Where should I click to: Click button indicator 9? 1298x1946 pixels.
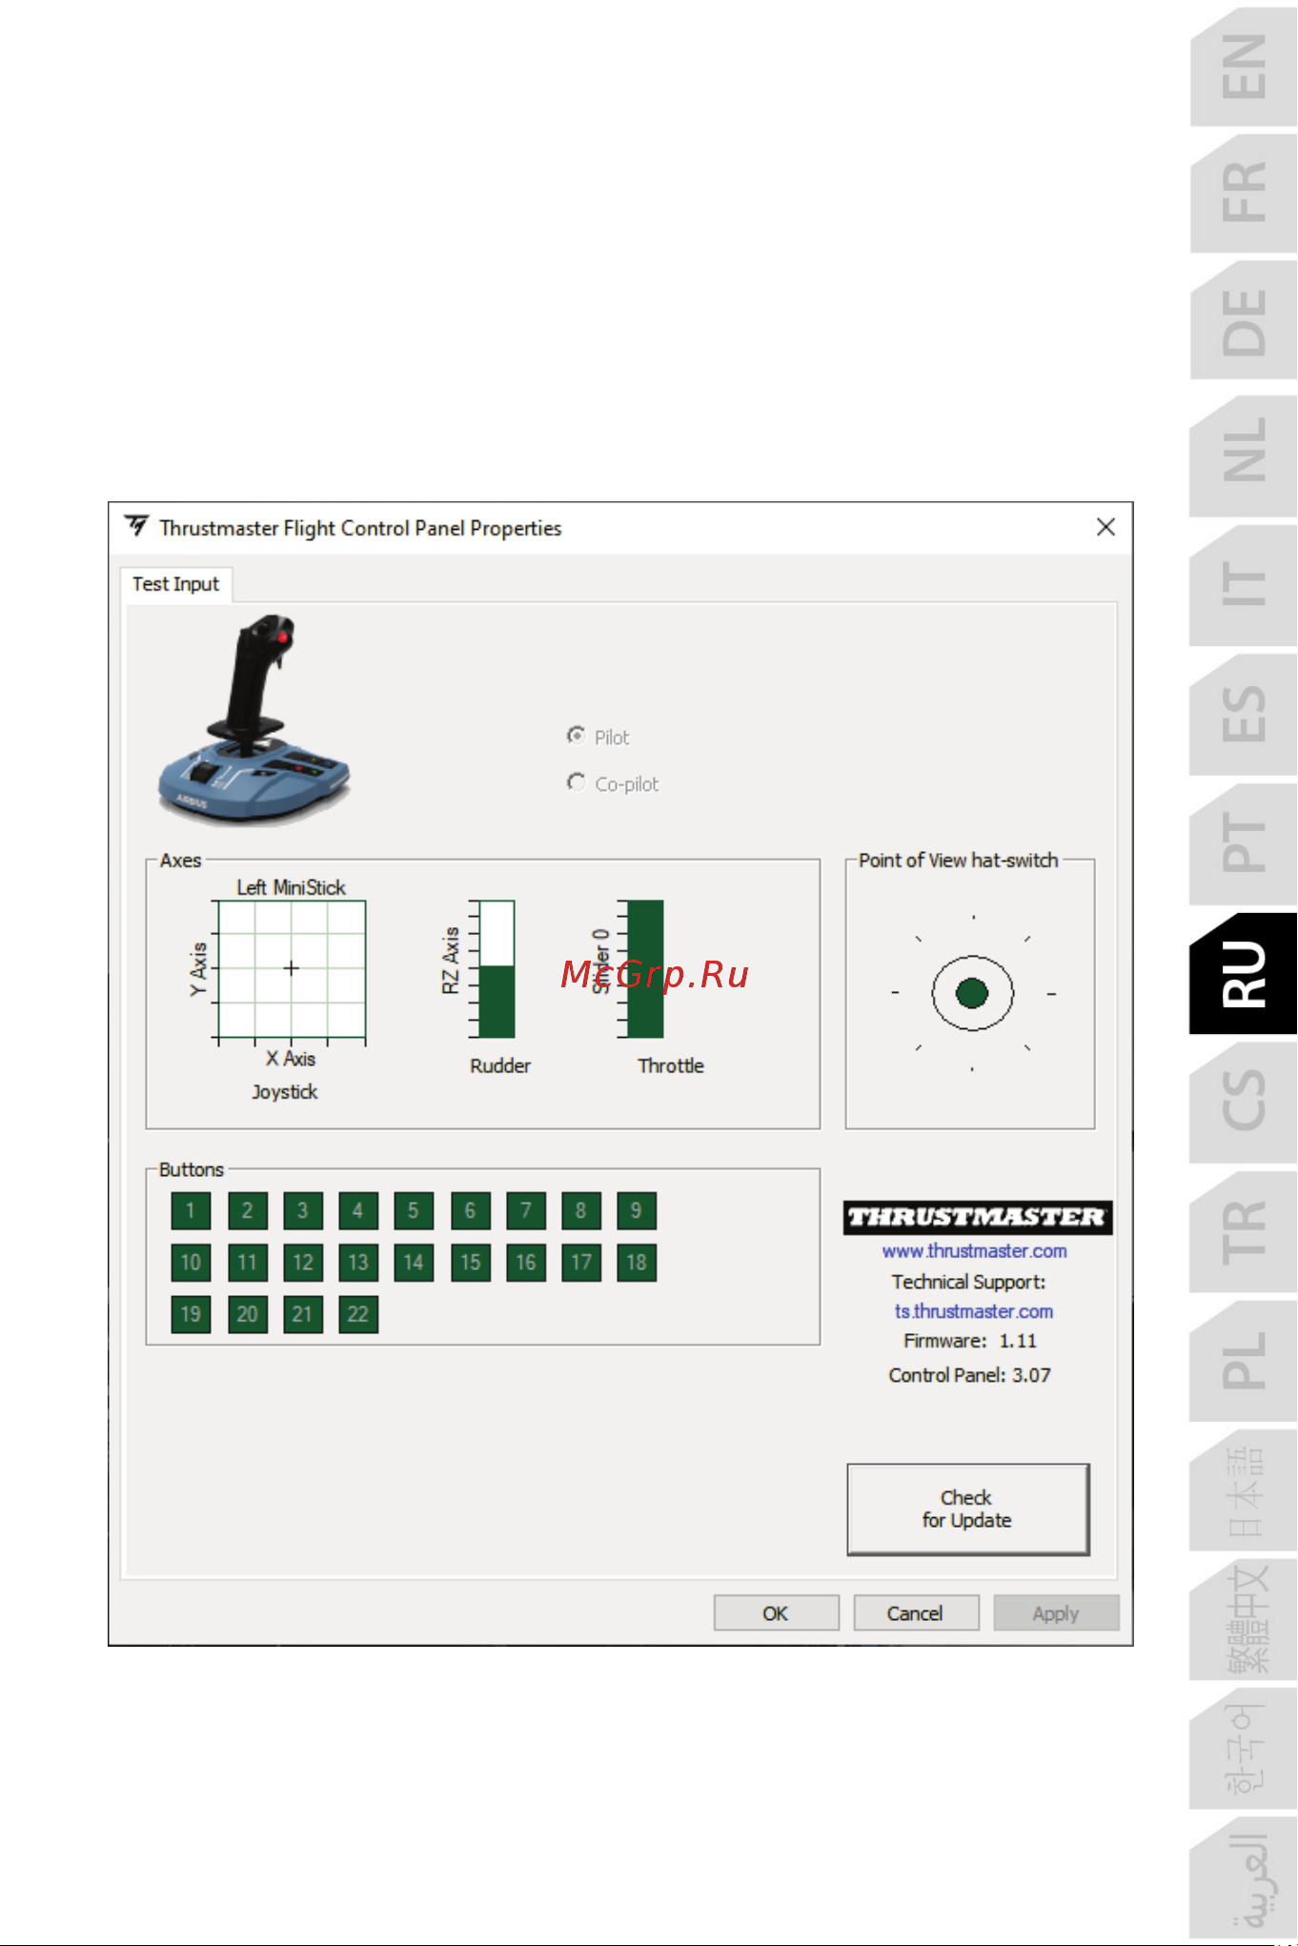(636, 1210)
